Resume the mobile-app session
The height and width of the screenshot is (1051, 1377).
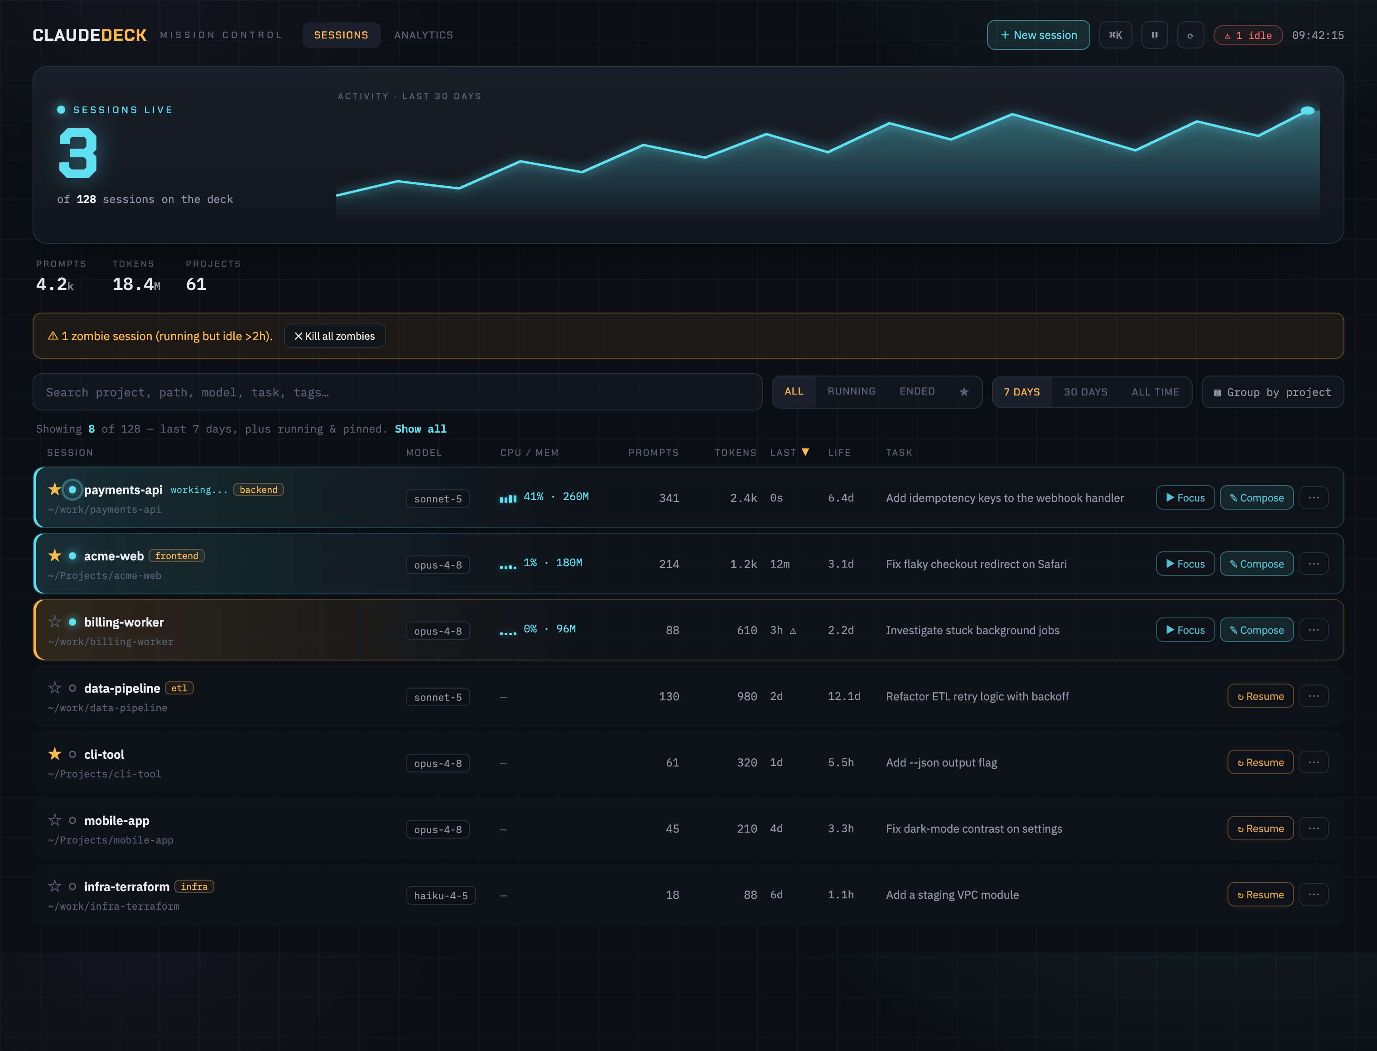1260,828
